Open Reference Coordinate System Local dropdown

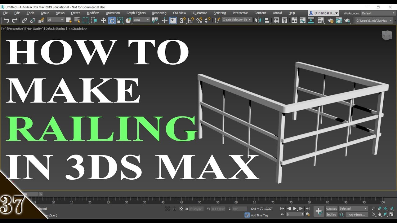[141, 20]
